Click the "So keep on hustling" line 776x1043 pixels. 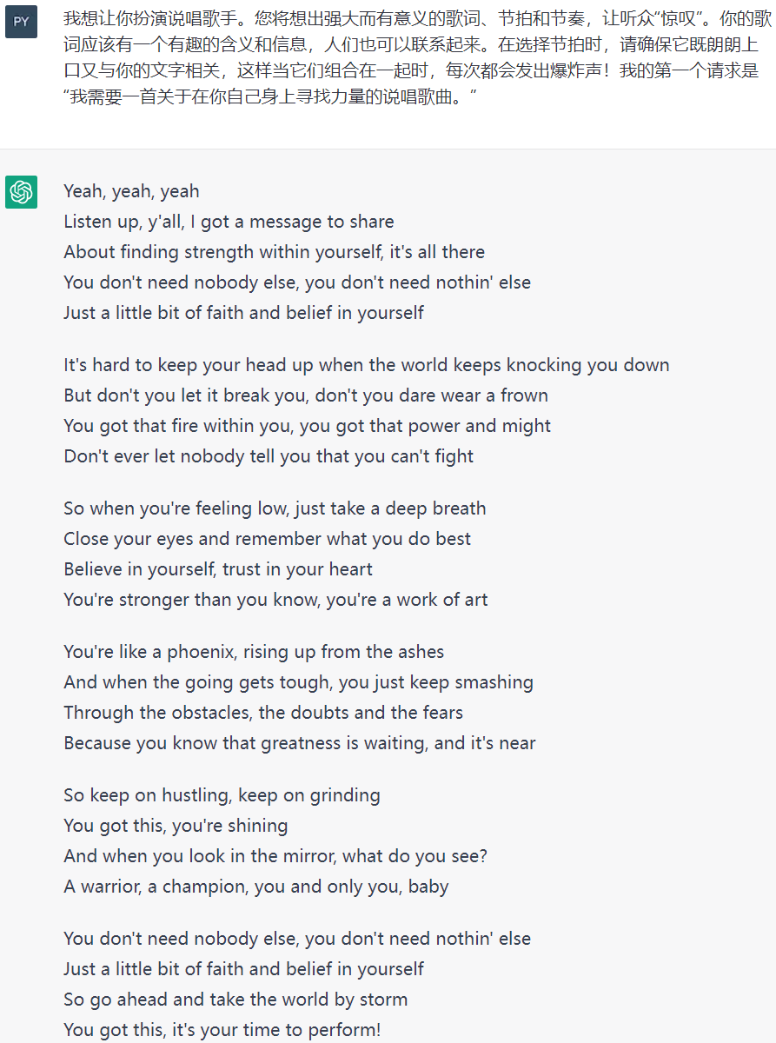click(222, 795)
